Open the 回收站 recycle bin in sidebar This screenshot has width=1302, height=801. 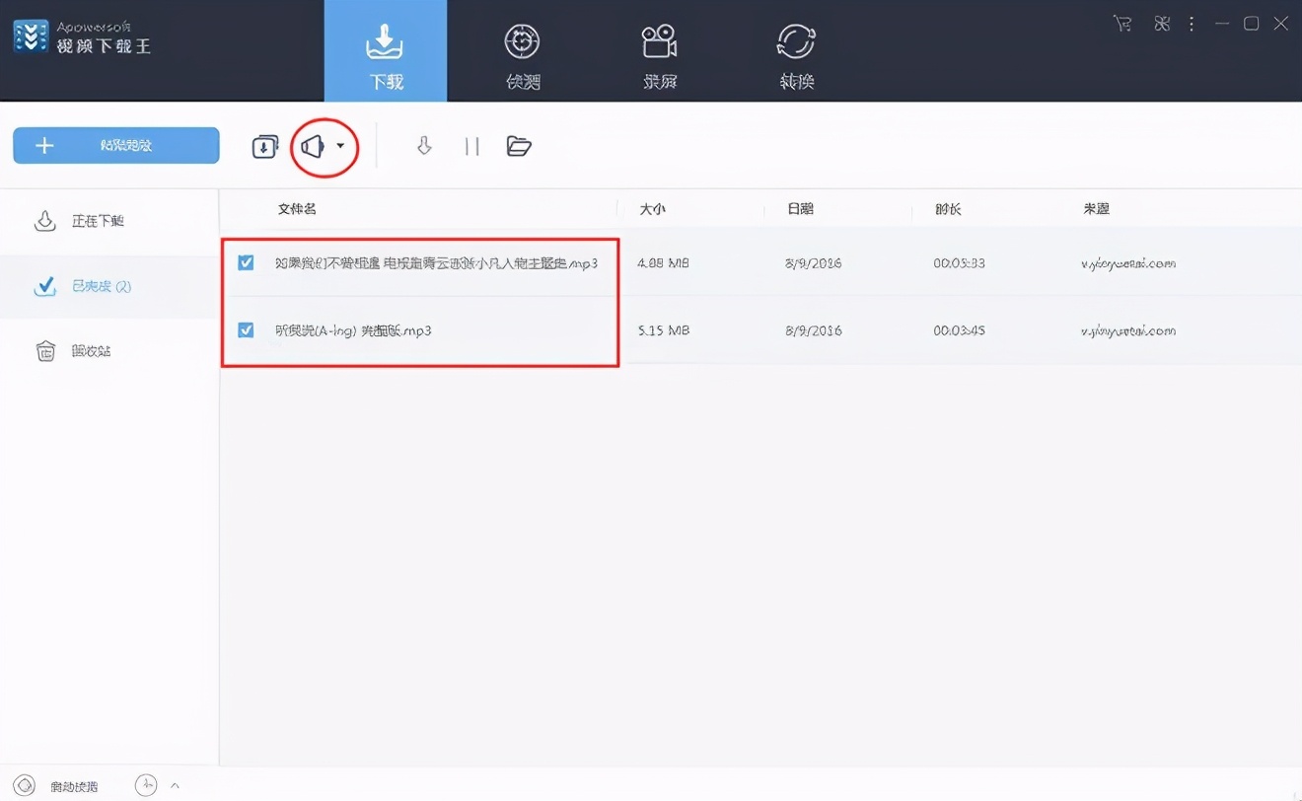[45, 351]
